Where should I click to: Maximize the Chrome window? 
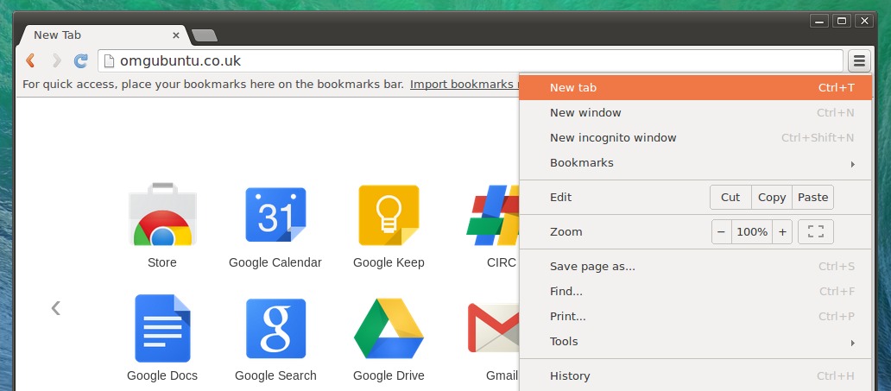click(842, 21)
